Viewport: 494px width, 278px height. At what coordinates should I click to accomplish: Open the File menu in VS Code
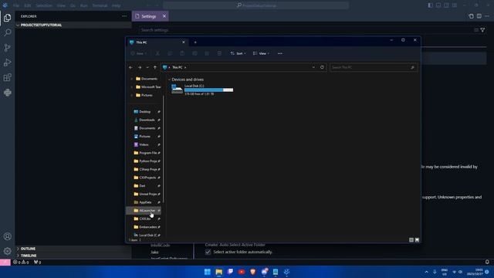[x=16, y=5]
